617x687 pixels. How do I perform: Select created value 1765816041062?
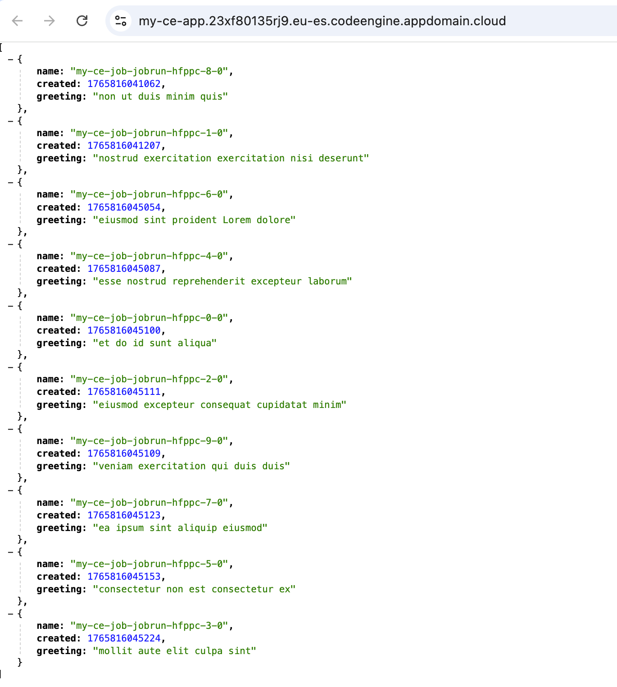(x=124, y=84)
